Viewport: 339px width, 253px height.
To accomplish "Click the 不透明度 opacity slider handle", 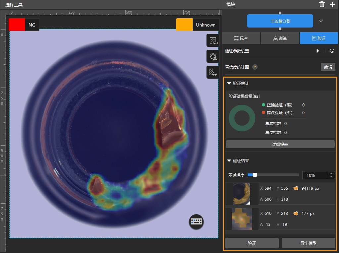I will coord(255,175).
